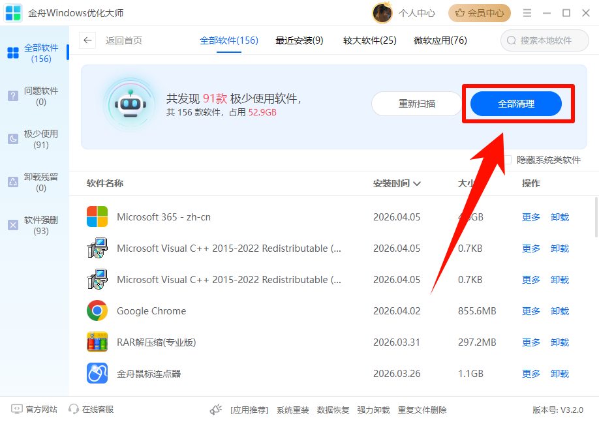Toggle the 安装时间 sort order chevron

tap(416, 184)
